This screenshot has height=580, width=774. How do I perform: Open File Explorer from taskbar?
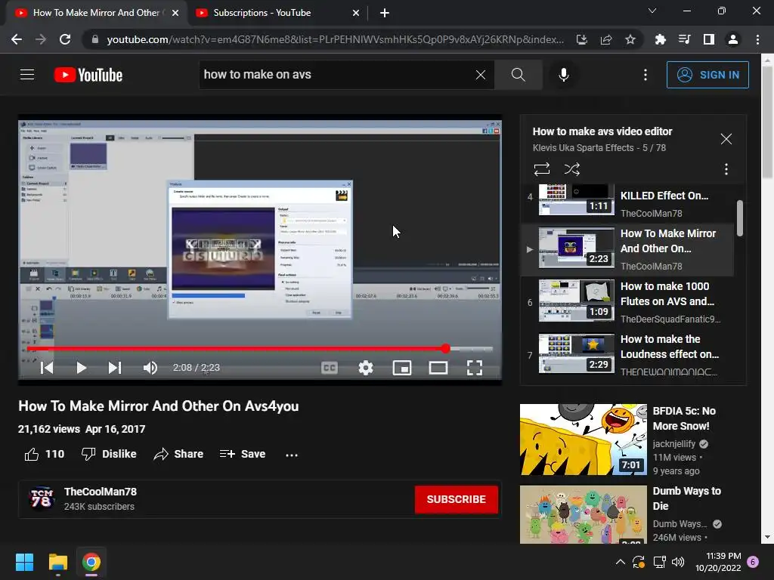pos(57,562)
